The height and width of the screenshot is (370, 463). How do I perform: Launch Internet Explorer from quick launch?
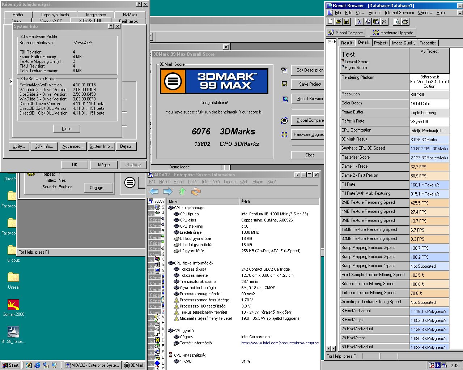37,365
